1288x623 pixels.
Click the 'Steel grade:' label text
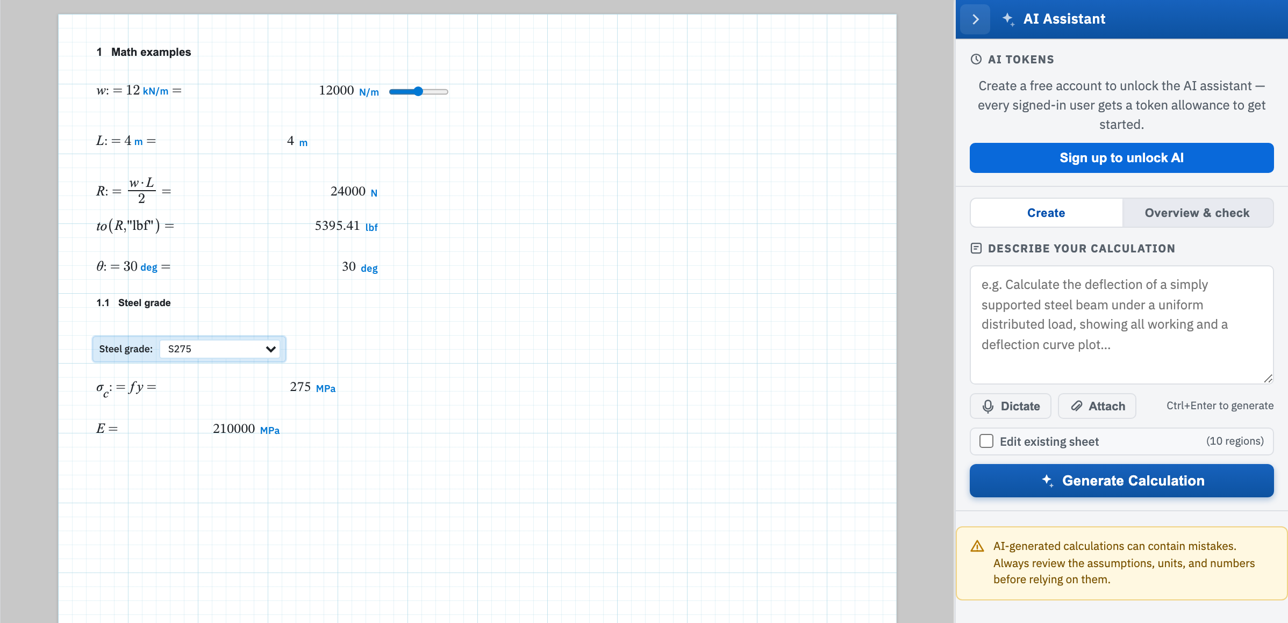126,349
